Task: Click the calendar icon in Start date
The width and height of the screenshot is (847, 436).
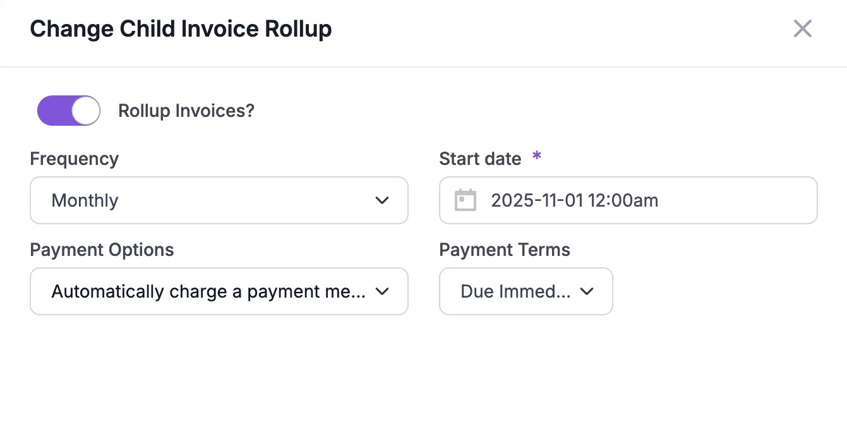Action: click(x=466, y=200)
